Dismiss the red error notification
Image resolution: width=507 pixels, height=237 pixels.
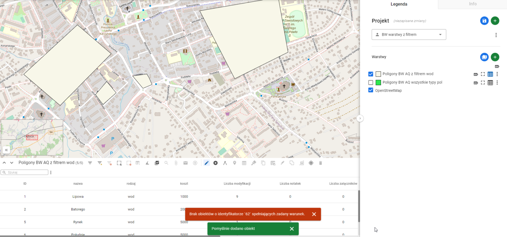tap(314, 214)
